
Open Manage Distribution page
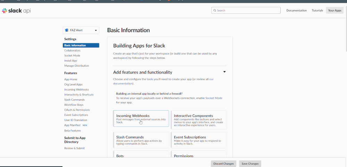click(76, 66)
